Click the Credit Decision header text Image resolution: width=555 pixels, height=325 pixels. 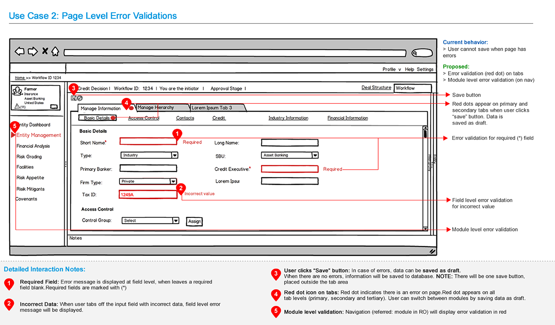93,89
